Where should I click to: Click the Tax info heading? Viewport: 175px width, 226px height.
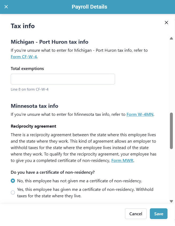(23, 26)
